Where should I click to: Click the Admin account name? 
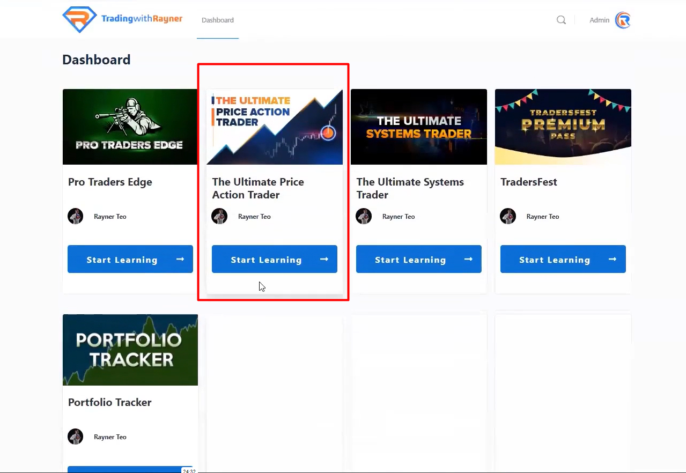click(x=599, y=20)
